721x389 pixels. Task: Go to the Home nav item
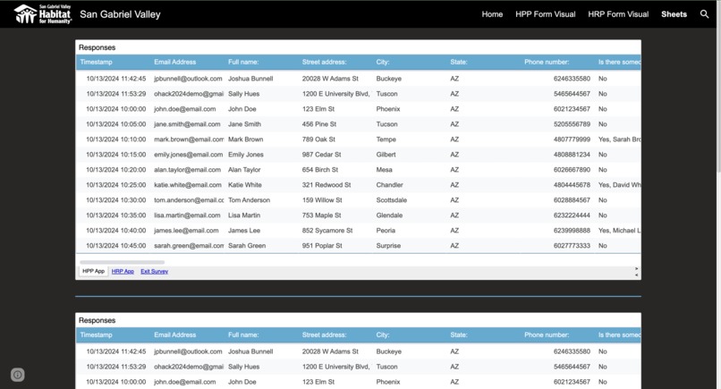(x=492, y=14)
